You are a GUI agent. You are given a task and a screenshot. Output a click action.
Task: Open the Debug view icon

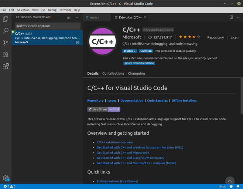click(x=5, y=55)
